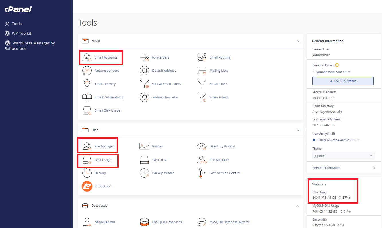Collapse the Email section chevron
The image size is (382, 228).
(298, 41)
